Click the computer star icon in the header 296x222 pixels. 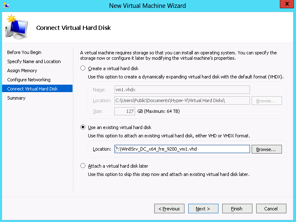click(16, 27)
